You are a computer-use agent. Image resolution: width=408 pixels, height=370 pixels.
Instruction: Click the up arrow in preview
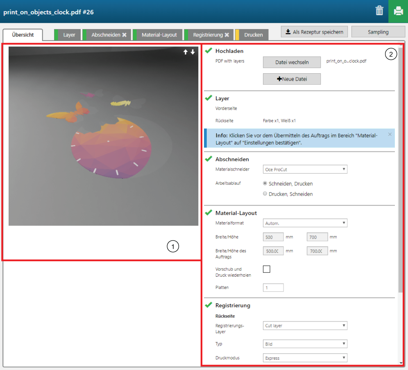click(x=185, y=52)
